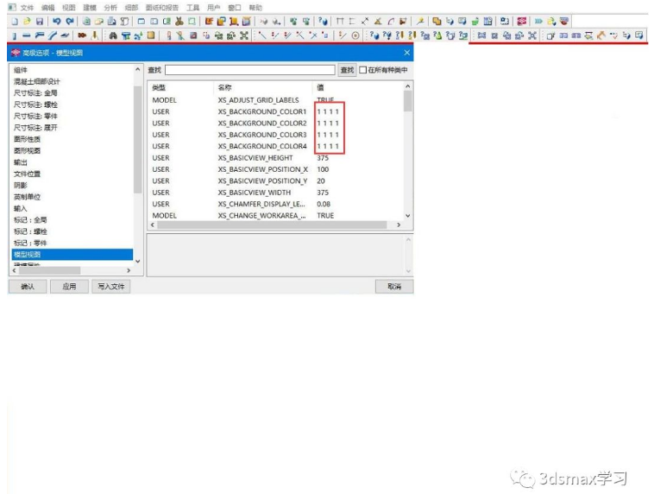
Task: Open the 文件 menu
Action: [x=27, y=8]
